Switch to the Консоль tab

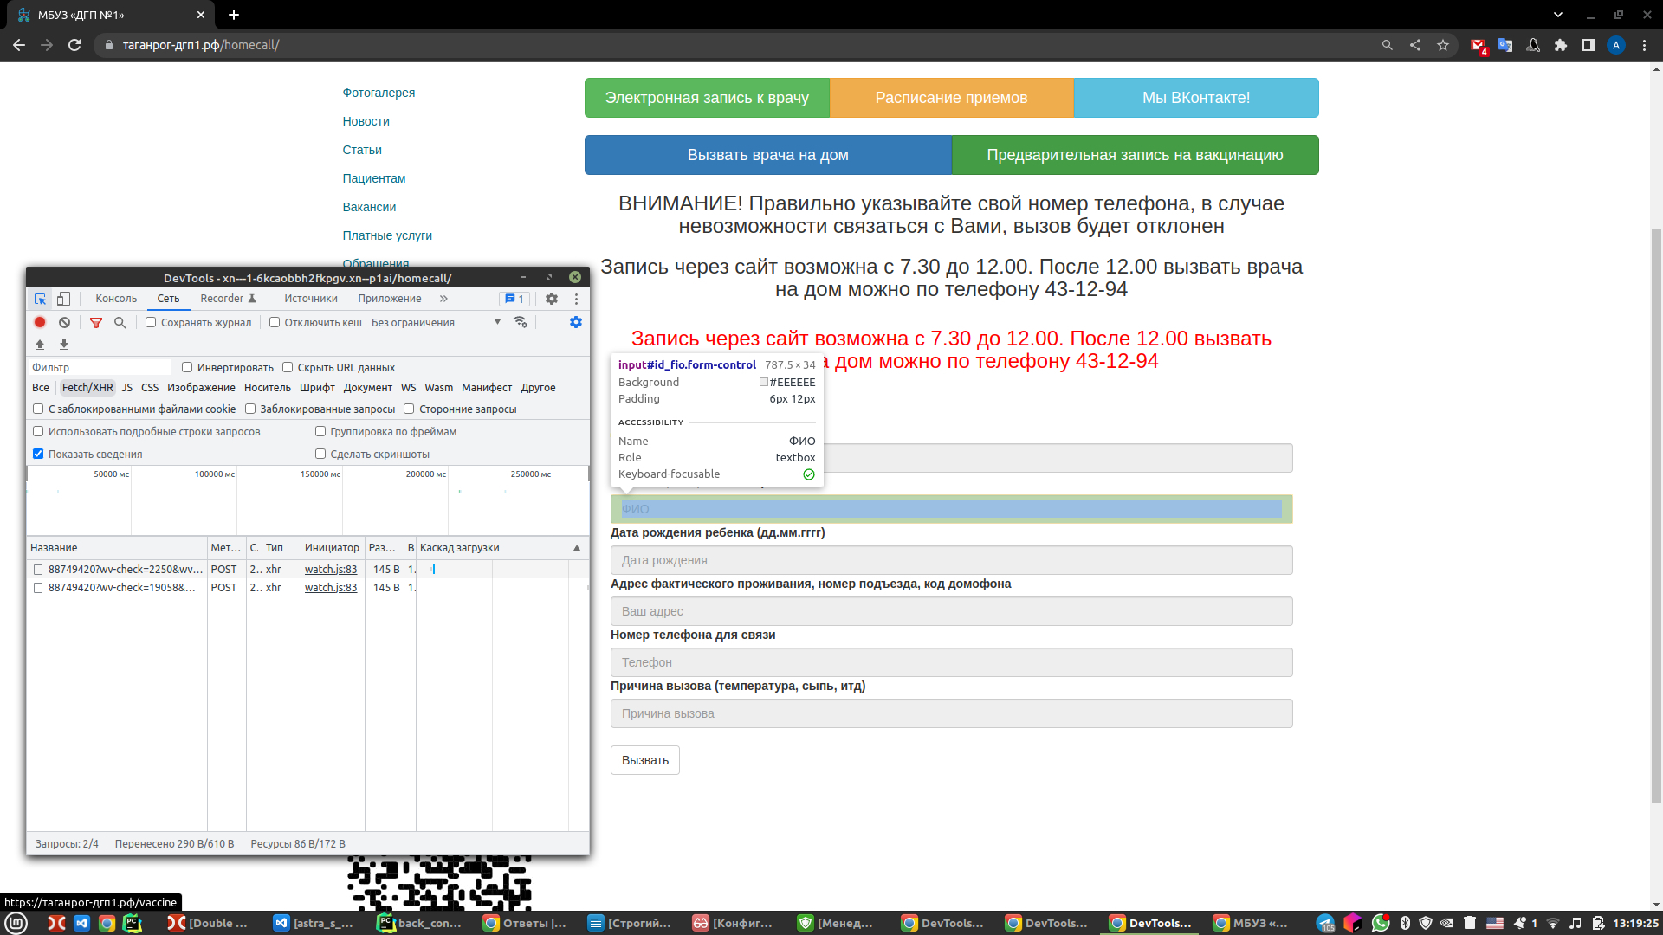pyautogui.click(x=116, y=299)
